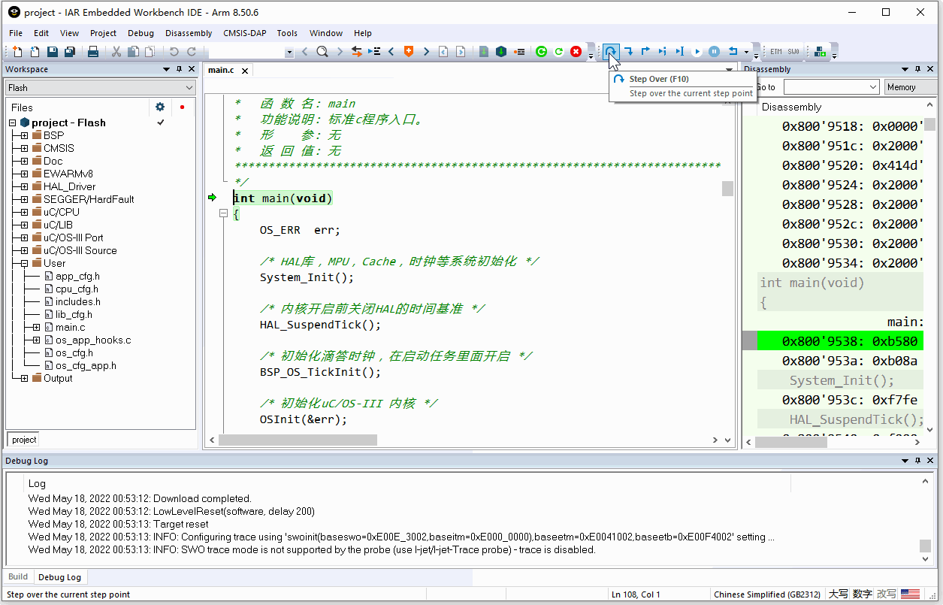Expand the main.c file node

pyautogui.click(x=36, y=327)
